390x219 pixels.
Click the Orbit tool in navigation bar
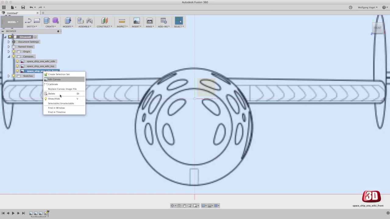point(172,206)
